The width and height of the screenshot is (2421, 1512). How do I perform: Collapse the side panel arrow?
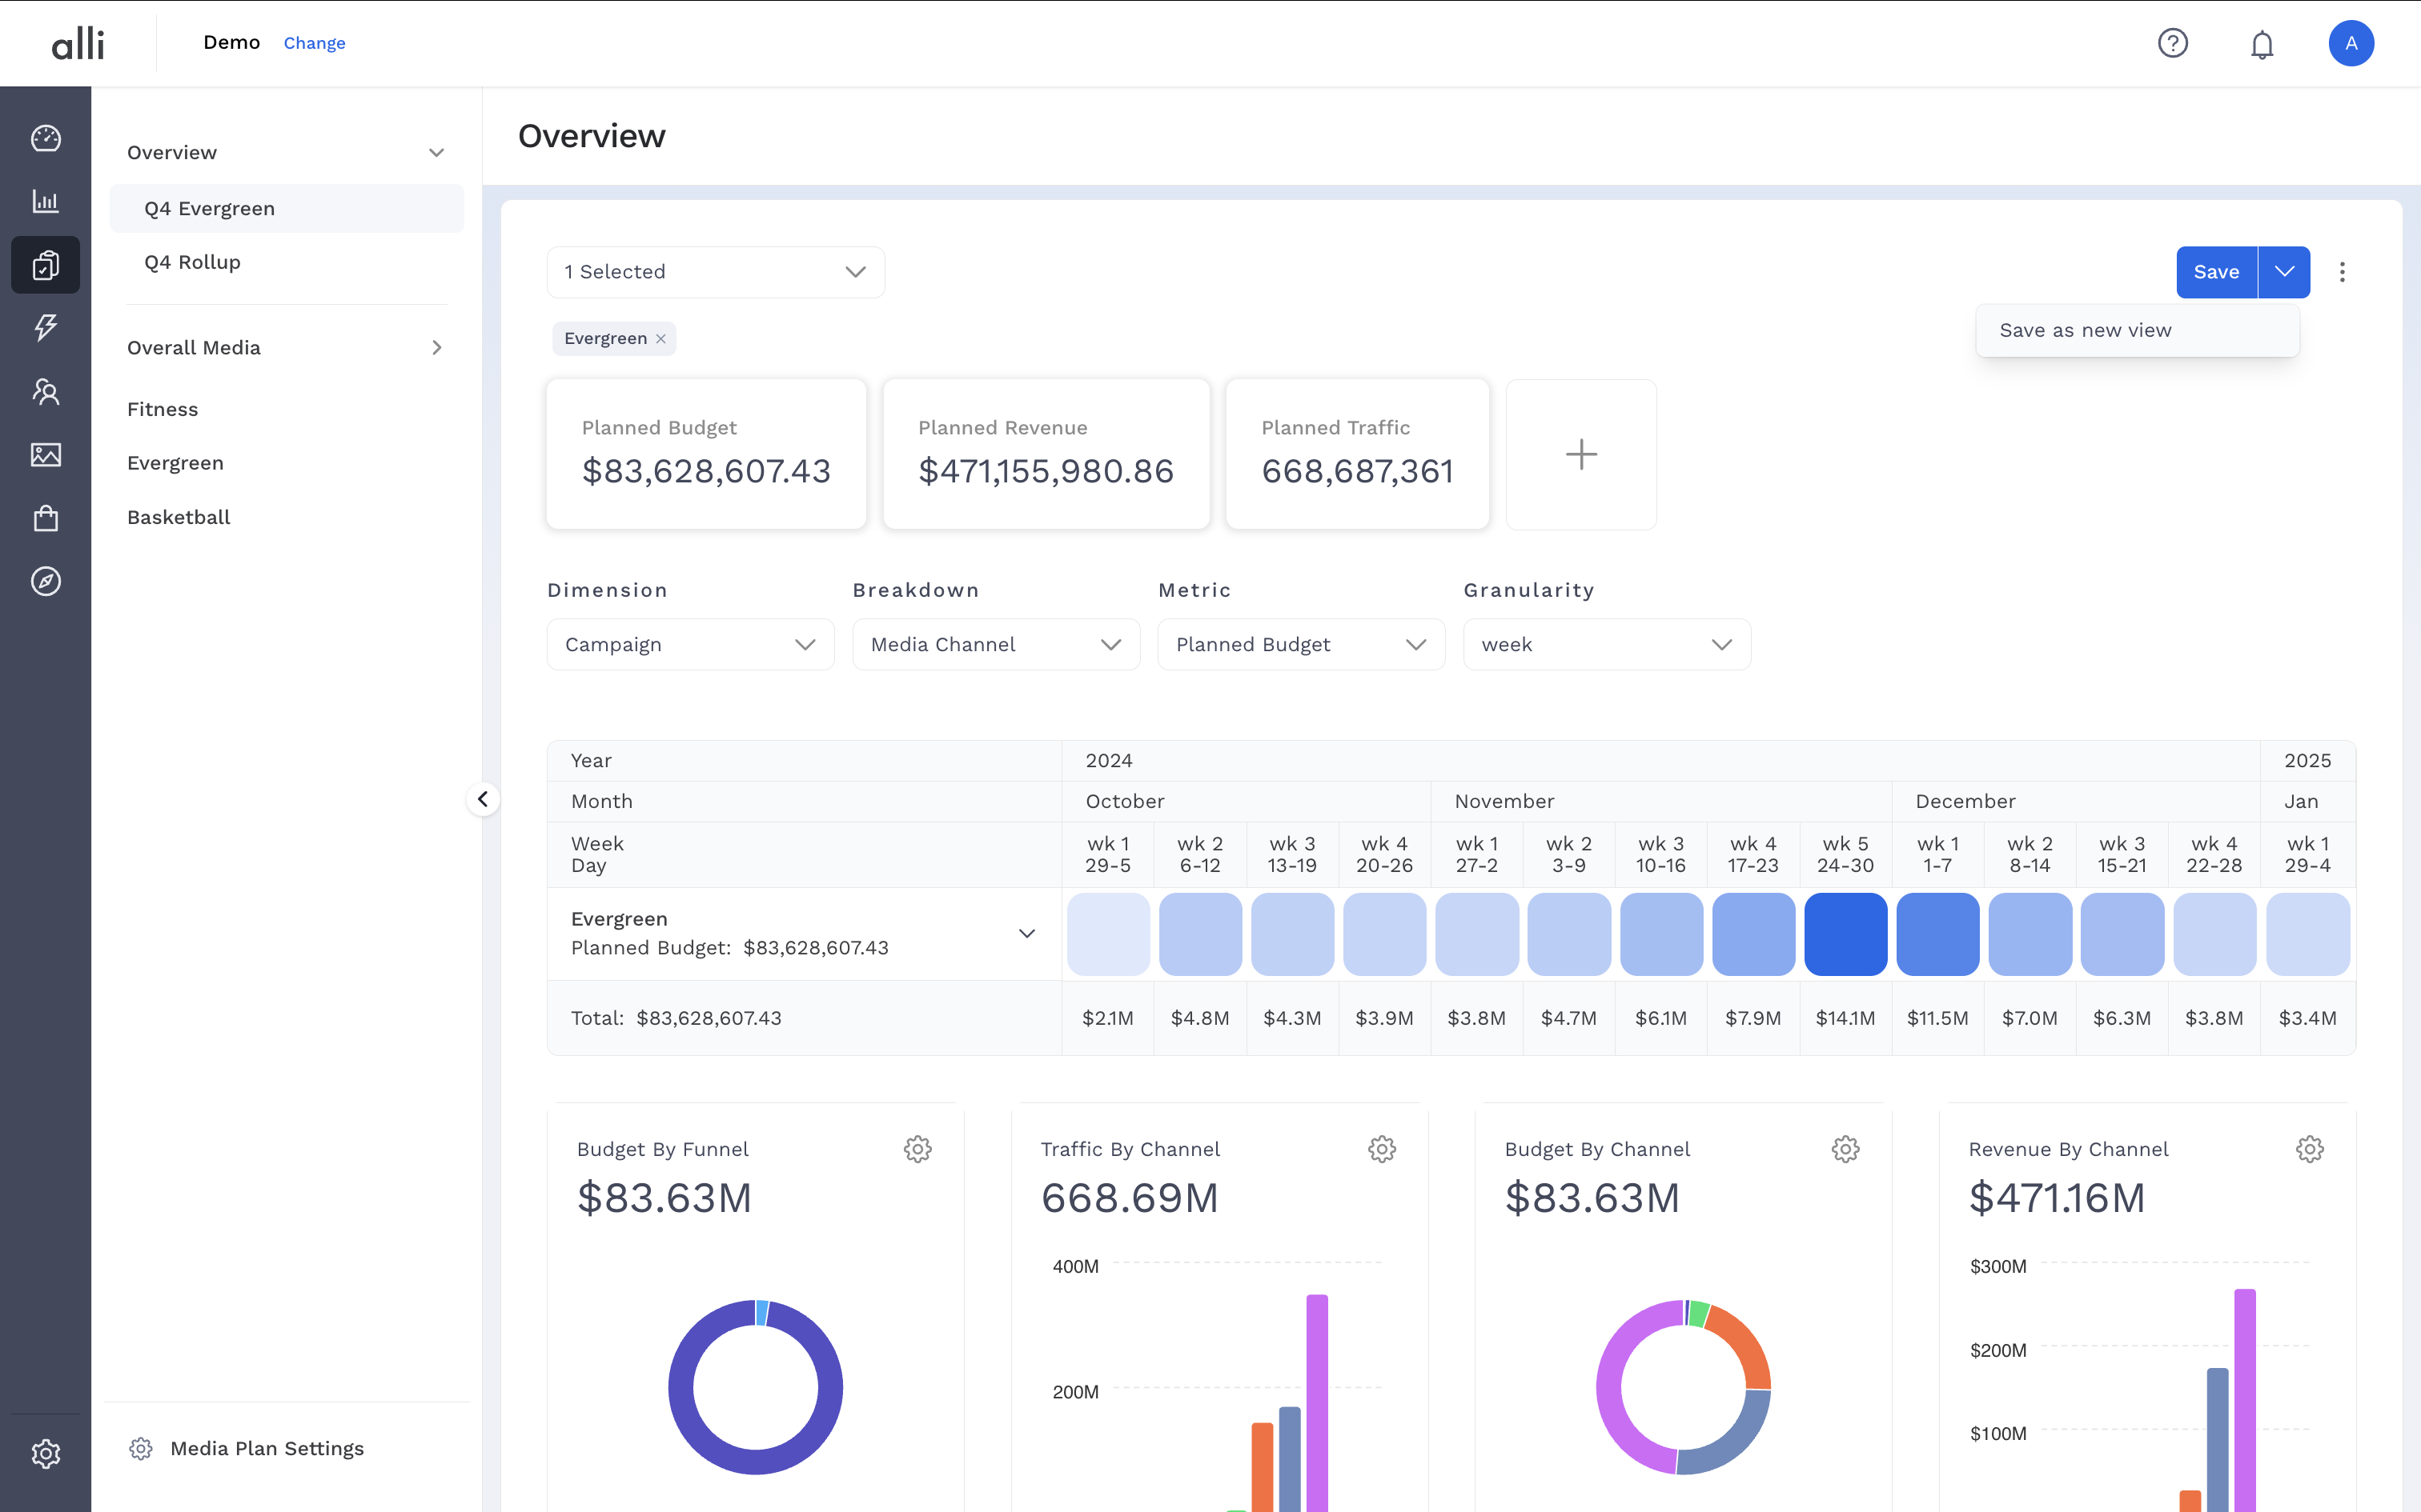tap(484, 799)
